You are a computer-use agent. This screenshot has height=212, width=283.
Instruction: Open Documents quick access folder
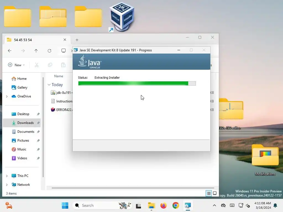pos(26,132)
